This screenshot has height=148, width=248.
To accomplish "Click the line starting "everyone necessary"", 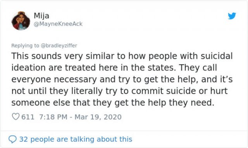I will 122,80.
